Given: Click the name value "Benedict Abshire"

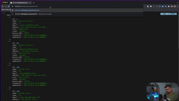Looking at the screenshot, I should (26, 45).
